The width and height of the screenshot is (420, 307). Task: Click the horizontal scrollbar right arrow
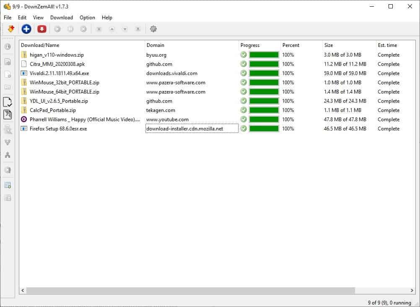coord(412,290)
